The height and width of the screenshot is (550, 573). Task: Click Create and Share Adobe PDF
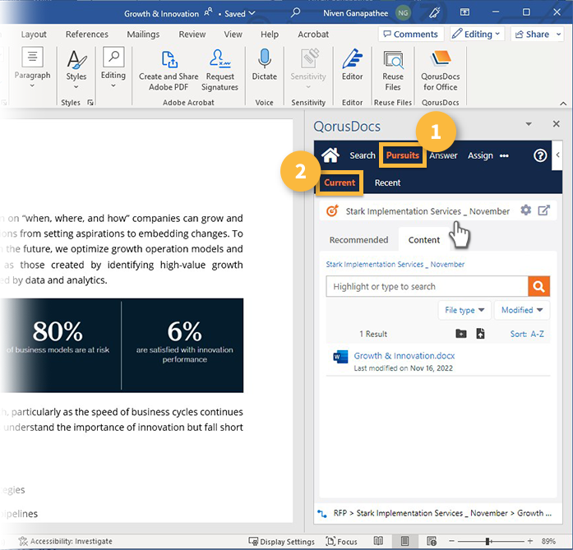point(169,71)
